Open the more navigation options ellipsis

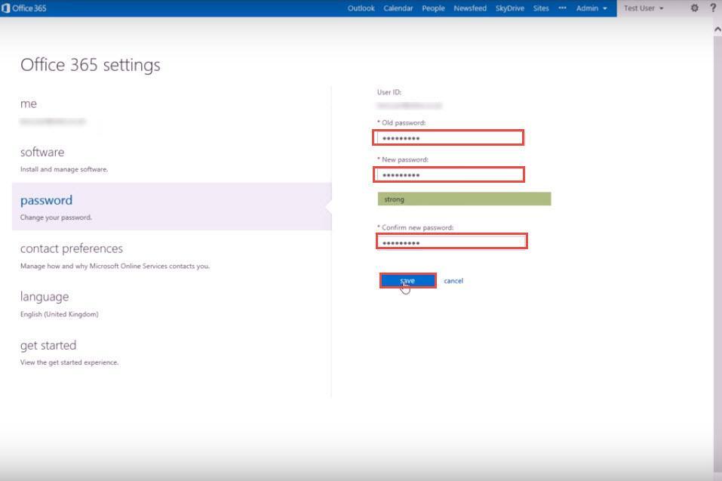click(x=562, y=8)
